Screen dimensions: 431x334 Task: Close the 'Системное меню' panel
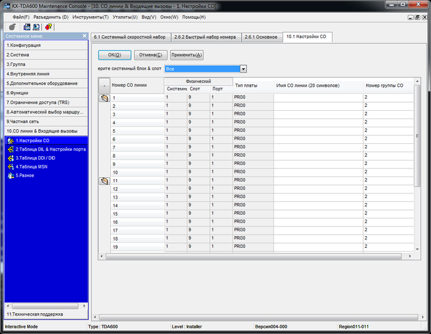pos(84,36)
